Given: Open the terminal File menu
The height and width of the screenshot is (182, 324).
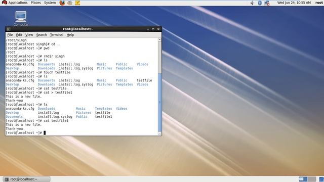Looking at the screenshot, I should coord(10,35).
